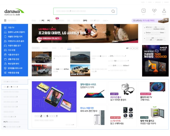Select the PC가 list tab
The height and width of the screenshot is (136, 170).
click(x=14, y=122)
